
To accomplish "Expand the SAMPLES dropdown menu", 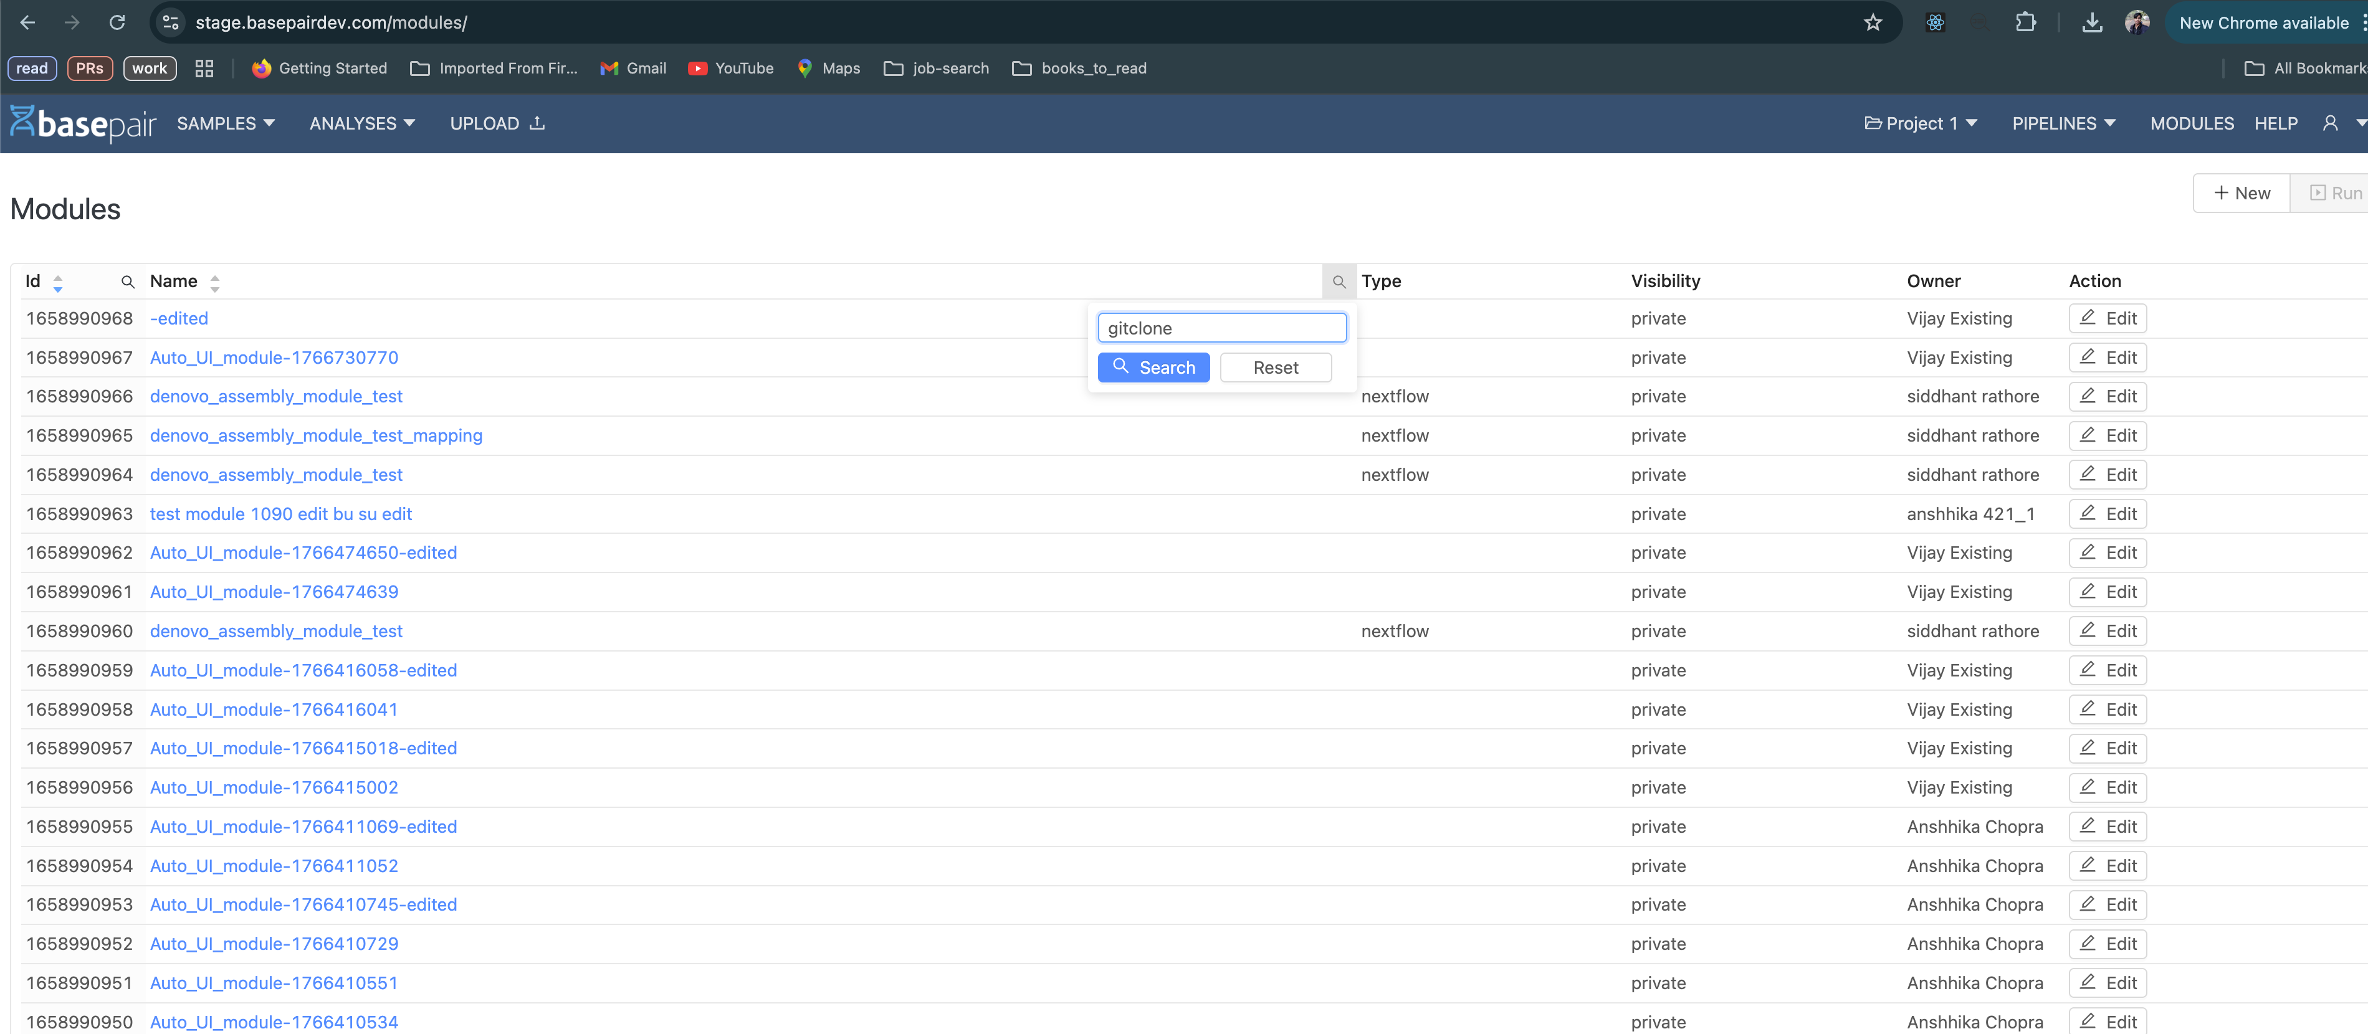I will [x=226, y=123].
